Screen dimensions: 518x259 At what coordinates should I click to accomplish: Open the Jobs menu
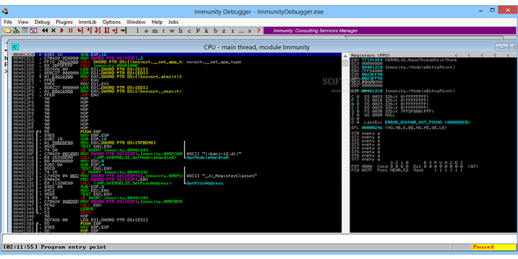pyautogui.click(x=174, y=22)
